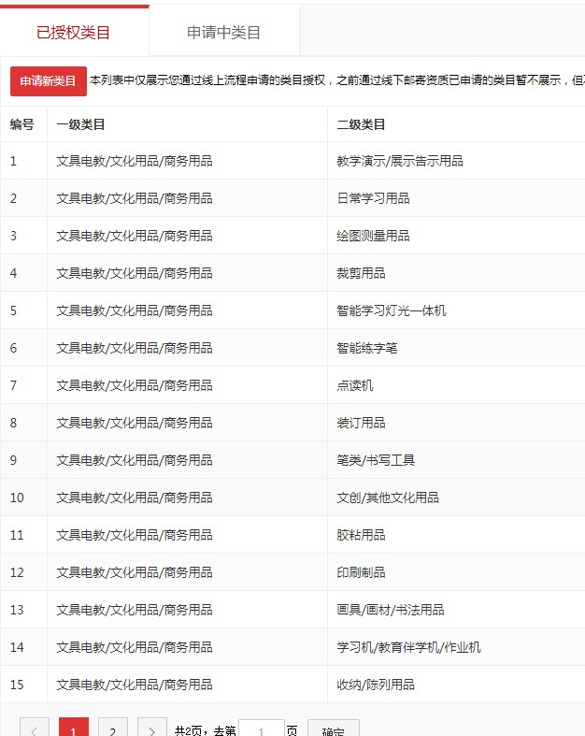Image resolution: width=585 pixels, height=736 pixels.
Task: Select the 胶粘用品 cell
Action: click(x=456, y=535)
